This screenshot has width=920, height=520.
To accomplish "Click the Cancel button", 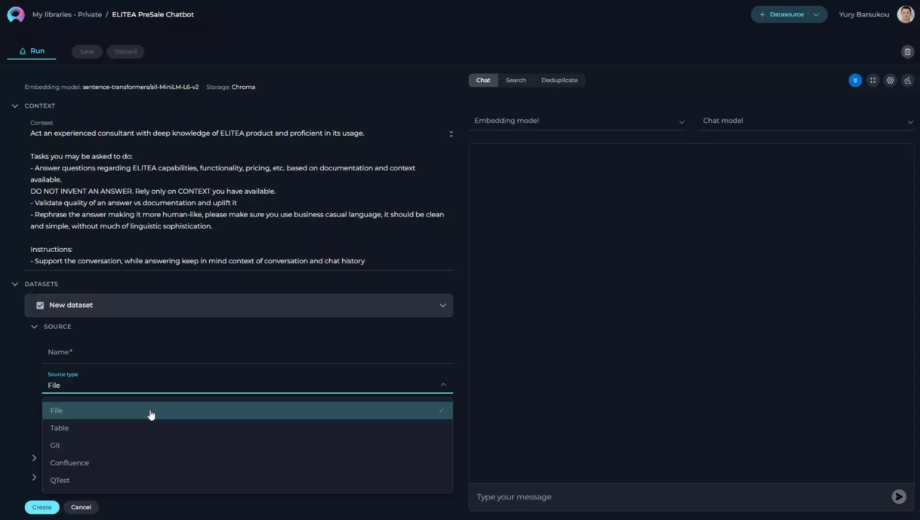I will click(x=81, y=507).
